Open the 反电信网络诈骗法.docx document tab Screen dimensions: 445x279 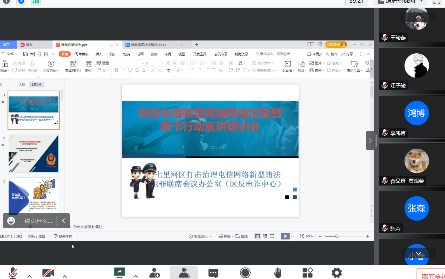pyautogui.click(x=148, y=45)
